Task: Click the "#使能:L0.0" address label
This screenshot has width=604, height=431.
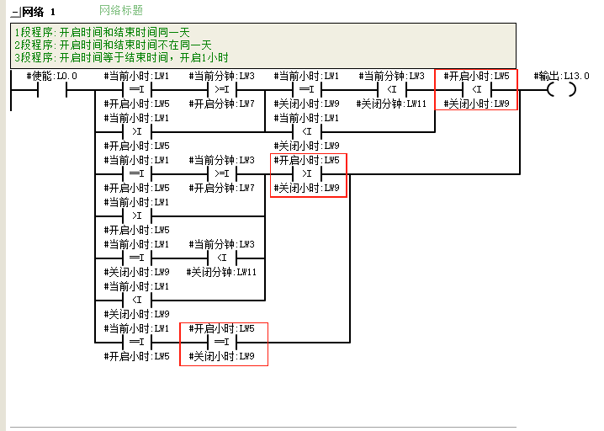Action: pyautogui.click(x=52, y=76)
